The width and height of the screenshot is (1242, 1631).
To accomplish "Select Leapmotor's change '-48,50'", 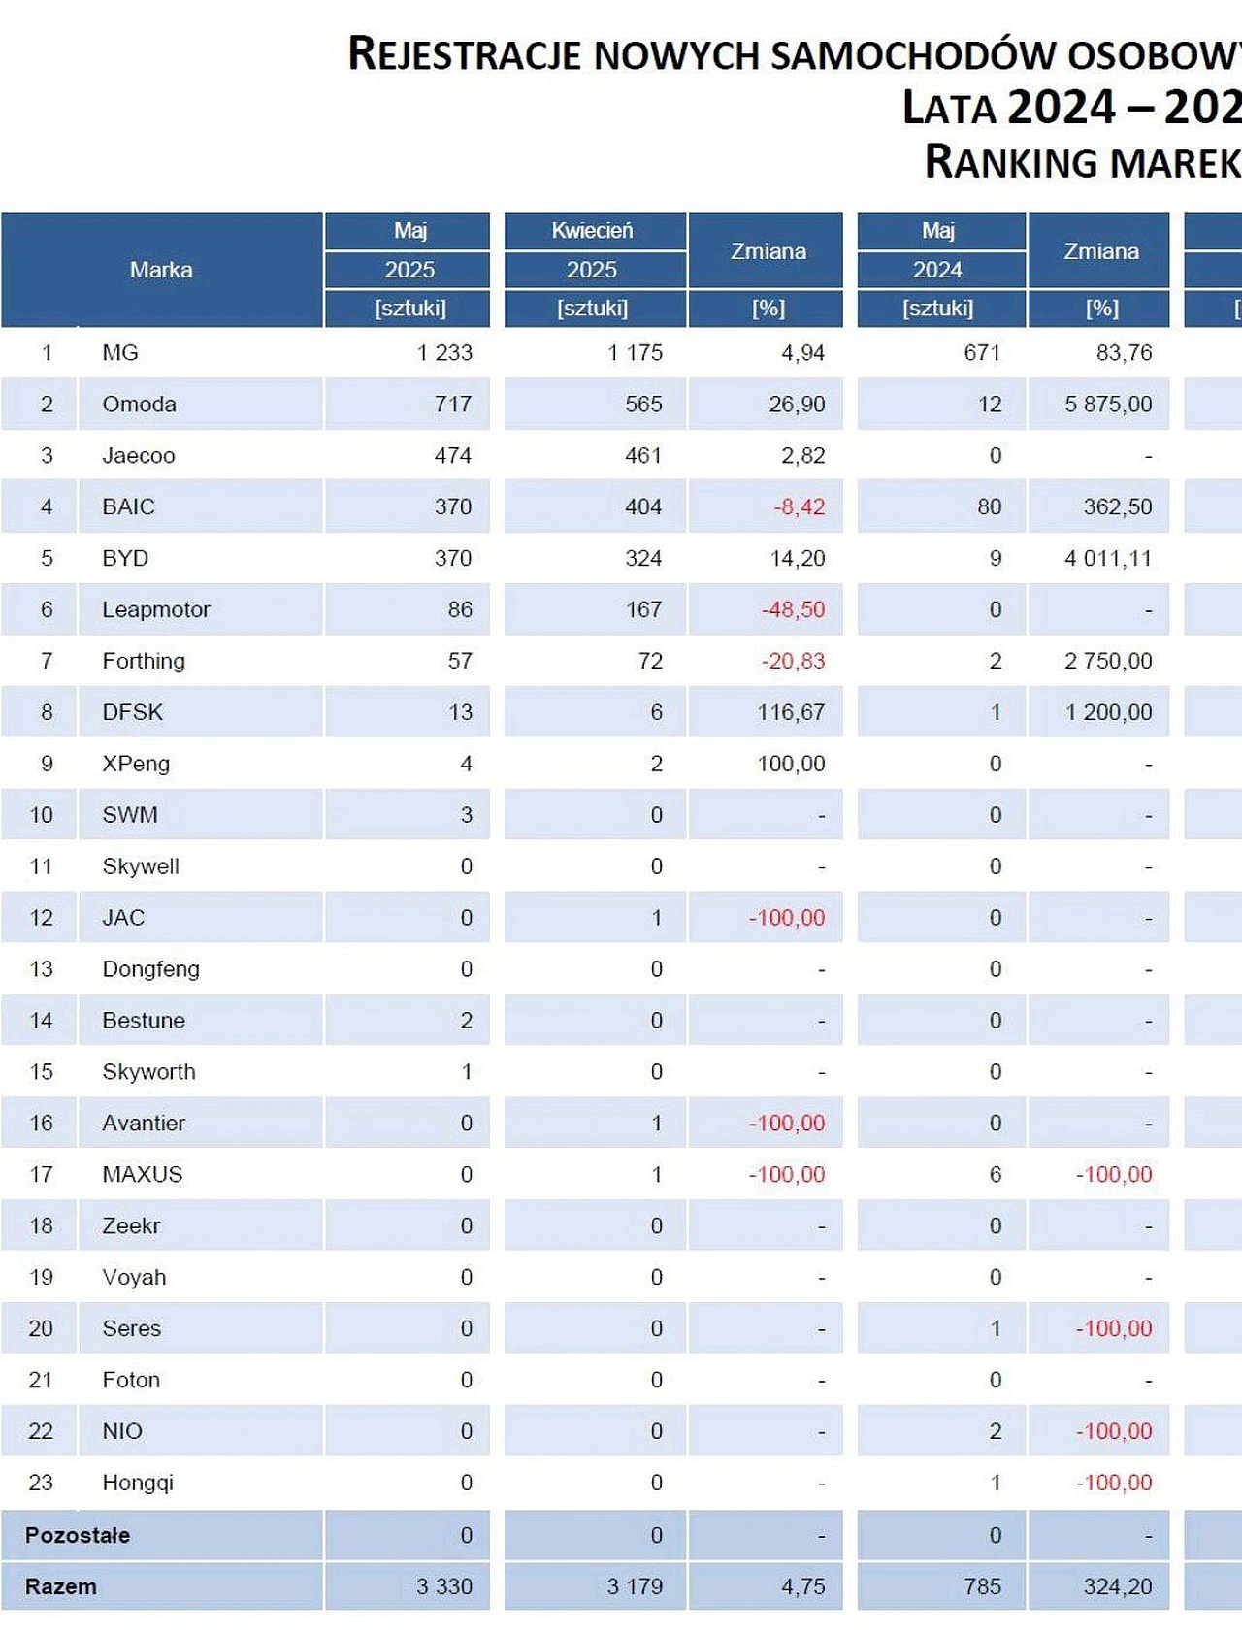I will click(x=793, y=610).
